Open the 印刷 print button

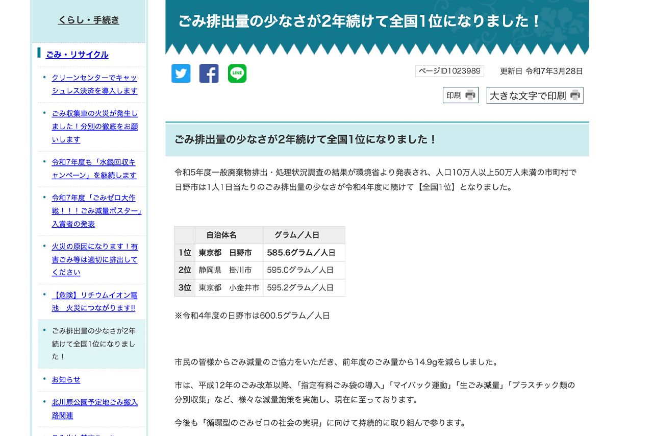pyautogui.click(x=460, y=94)
